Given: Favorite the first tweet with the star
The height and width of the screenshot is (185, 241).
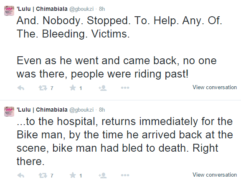Looking at the screenshot, I should 73,87.
